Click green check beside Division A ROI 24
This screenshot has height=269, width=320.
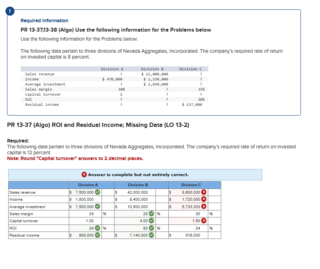click(98, 228)
